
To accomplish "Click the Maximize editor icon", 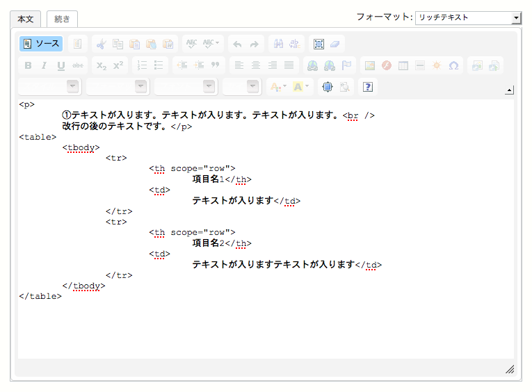I will click(328, 87).
